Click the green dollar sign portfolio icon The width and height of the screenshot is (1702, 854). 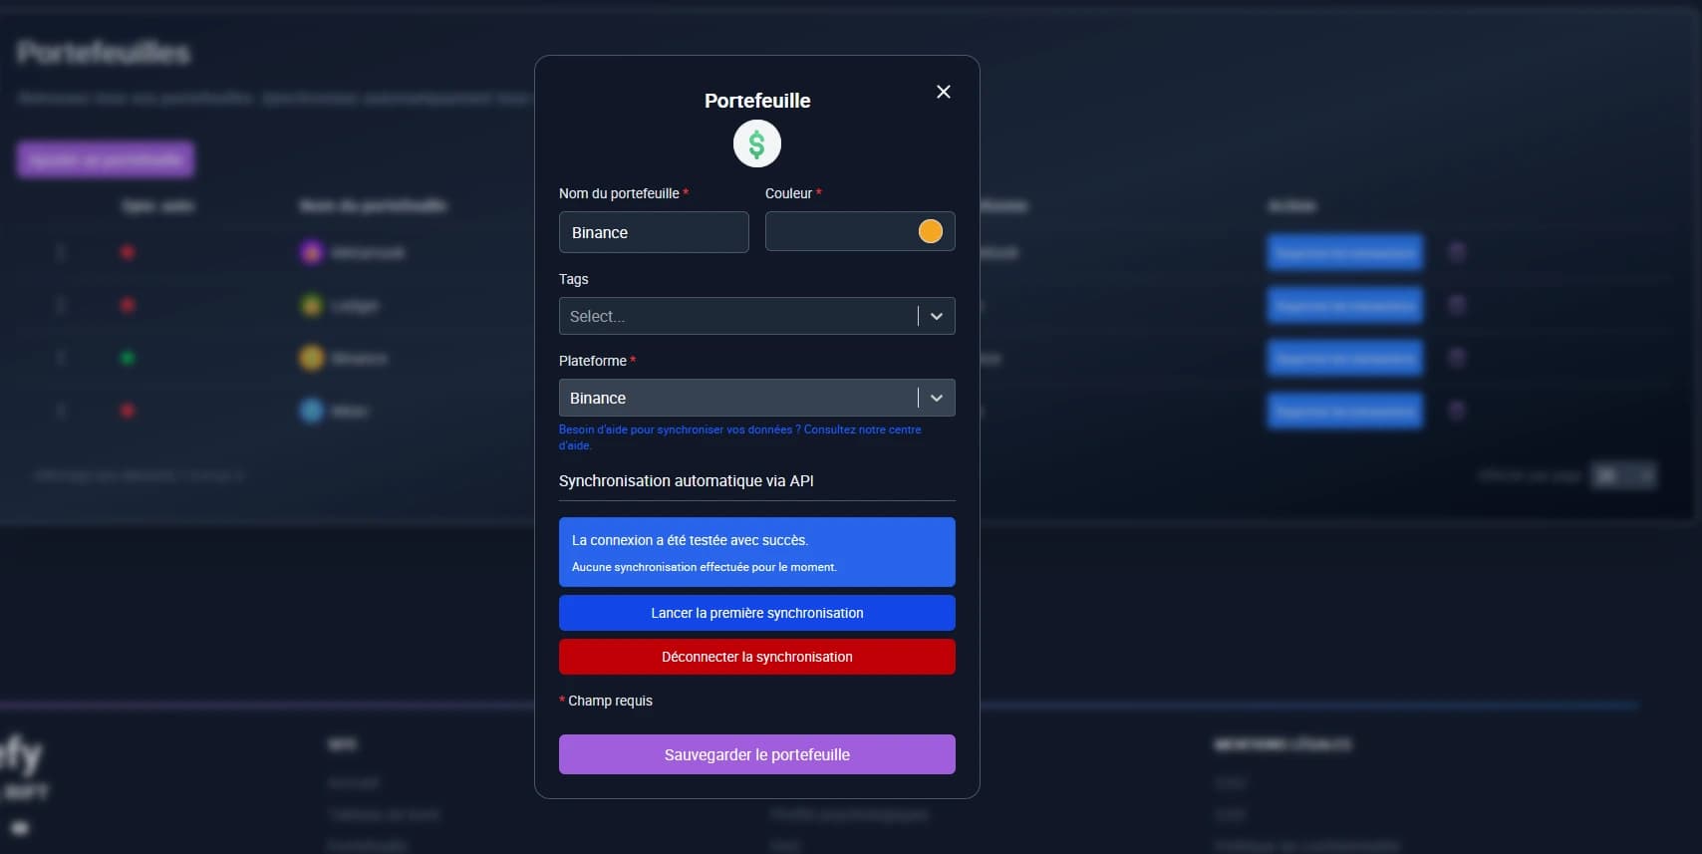[x=756, y=144]
